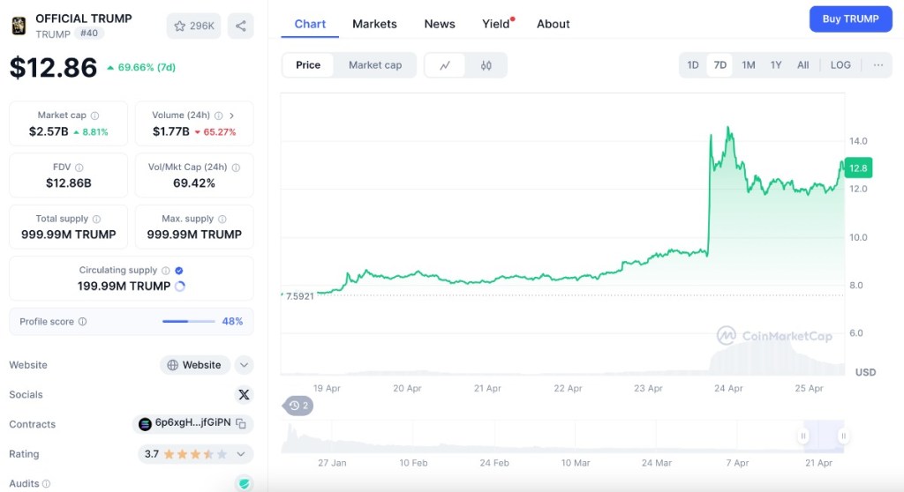The height and width of the screenshot is (492, 904).
Task: Expand the 3.7 rating dropdown
Action: (240, 454)
